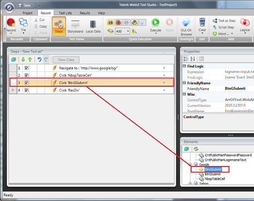
Task: Click the cube icon in Steps toolbar
Action: click(14, 60)
